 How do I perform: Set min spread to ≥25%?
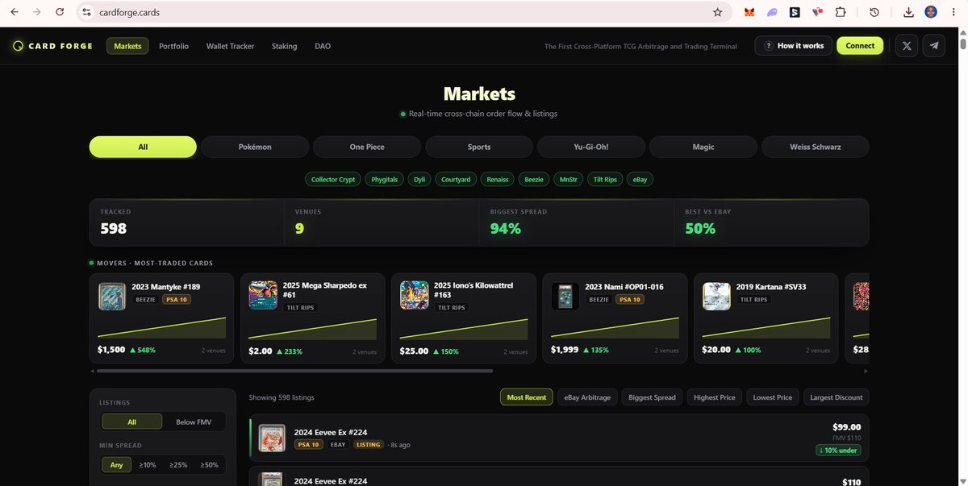[178, 464]
